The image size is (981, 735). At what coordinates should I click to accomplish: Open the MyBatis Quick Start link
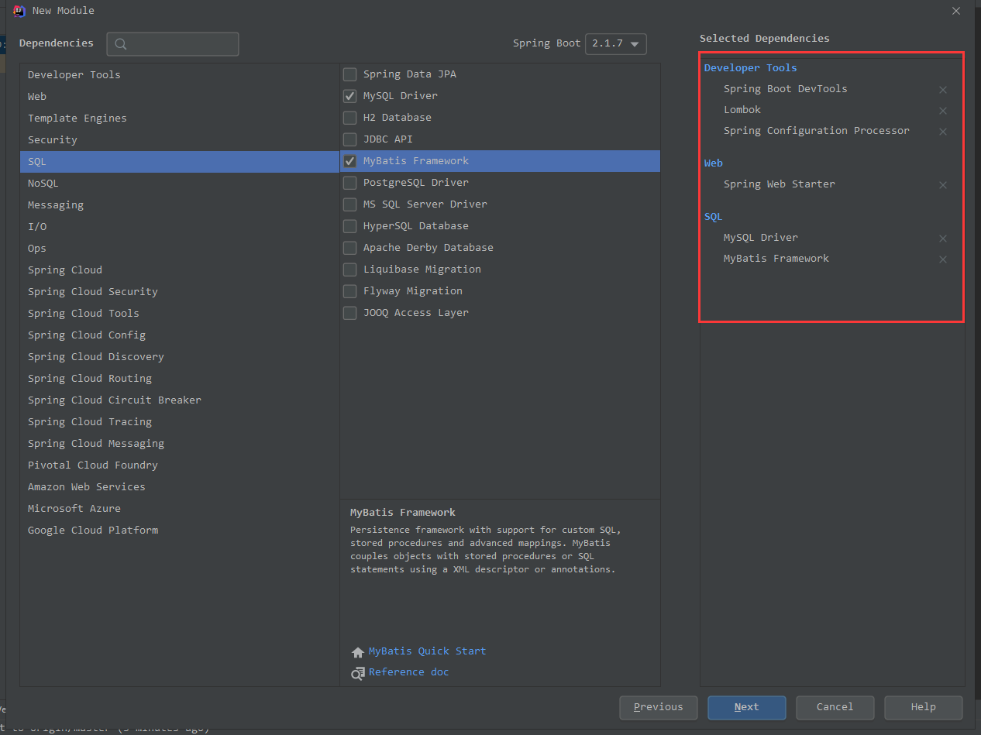[x=427, y=651]
